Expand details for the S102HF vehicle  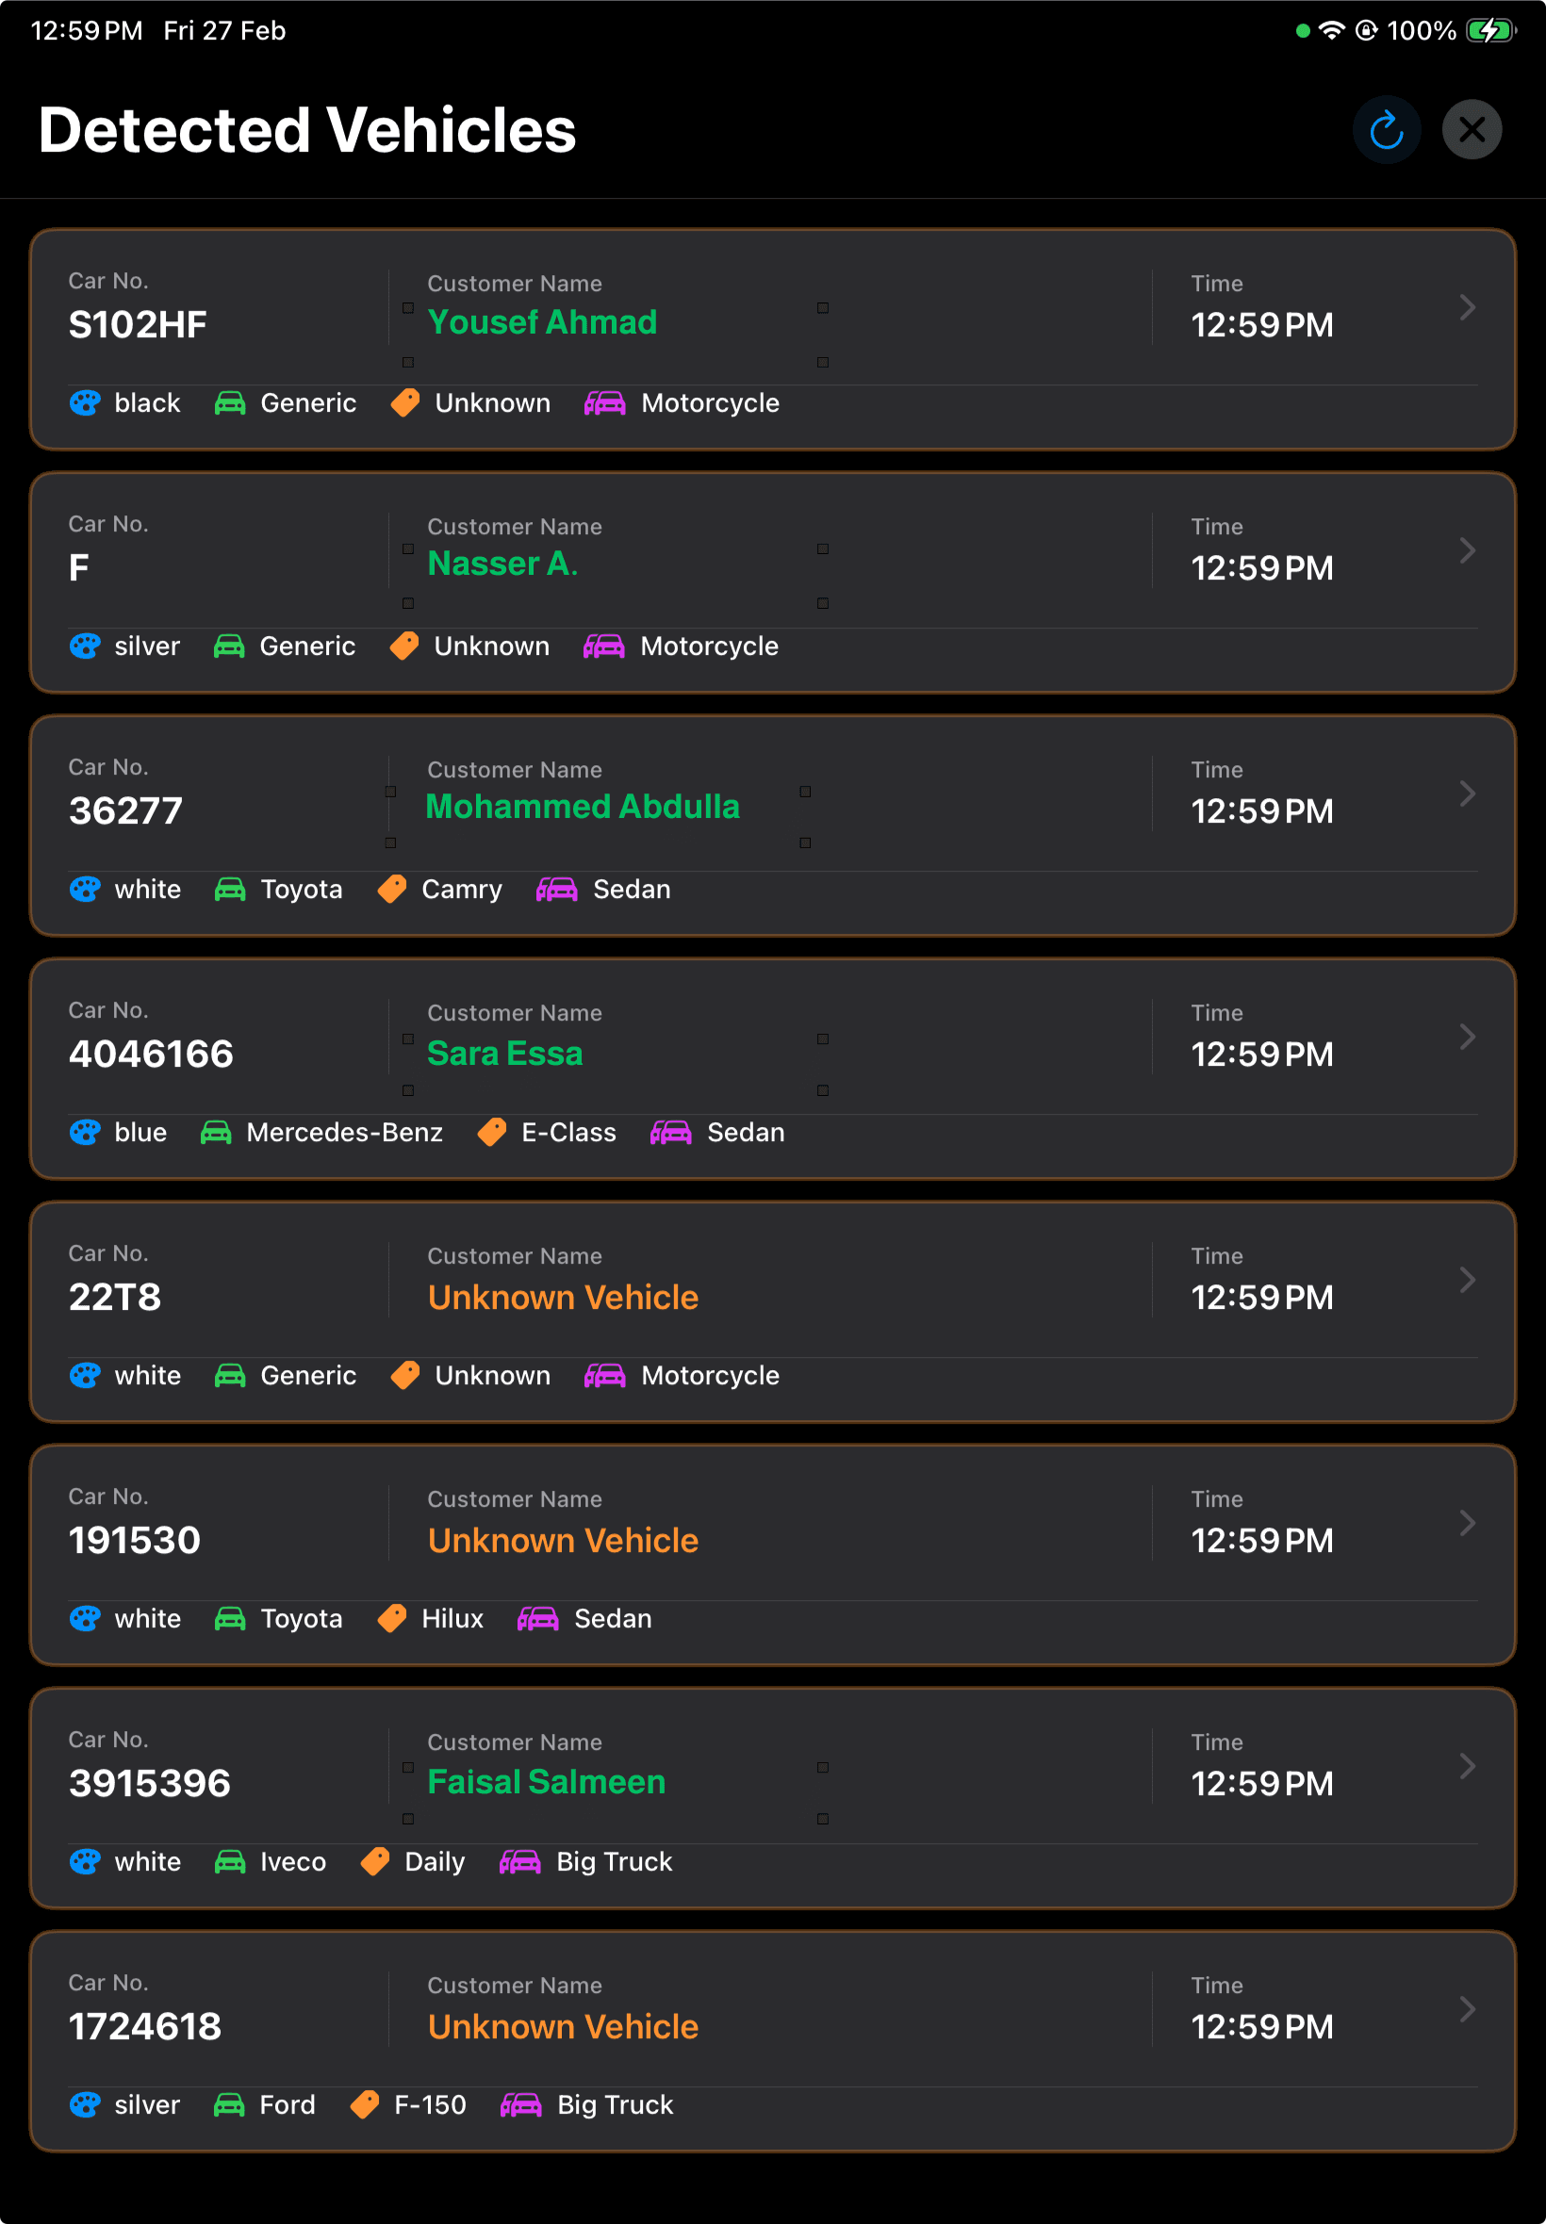pyautogui.click(x=1466, y=308)
